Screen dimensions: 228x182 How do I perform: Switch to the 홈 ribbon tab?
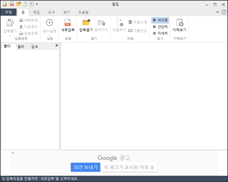23,12
